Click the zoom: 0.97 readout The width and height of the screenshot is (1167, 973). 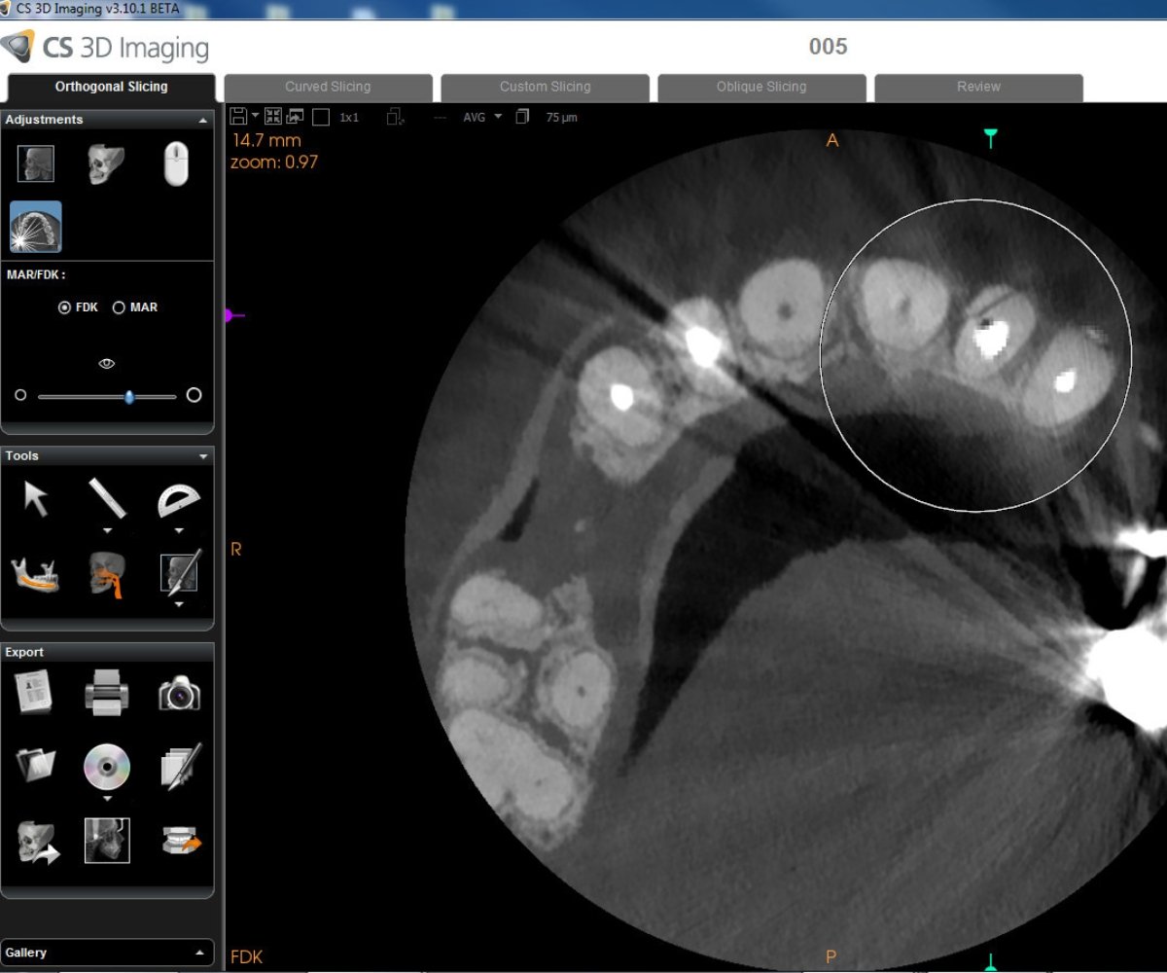274,162
